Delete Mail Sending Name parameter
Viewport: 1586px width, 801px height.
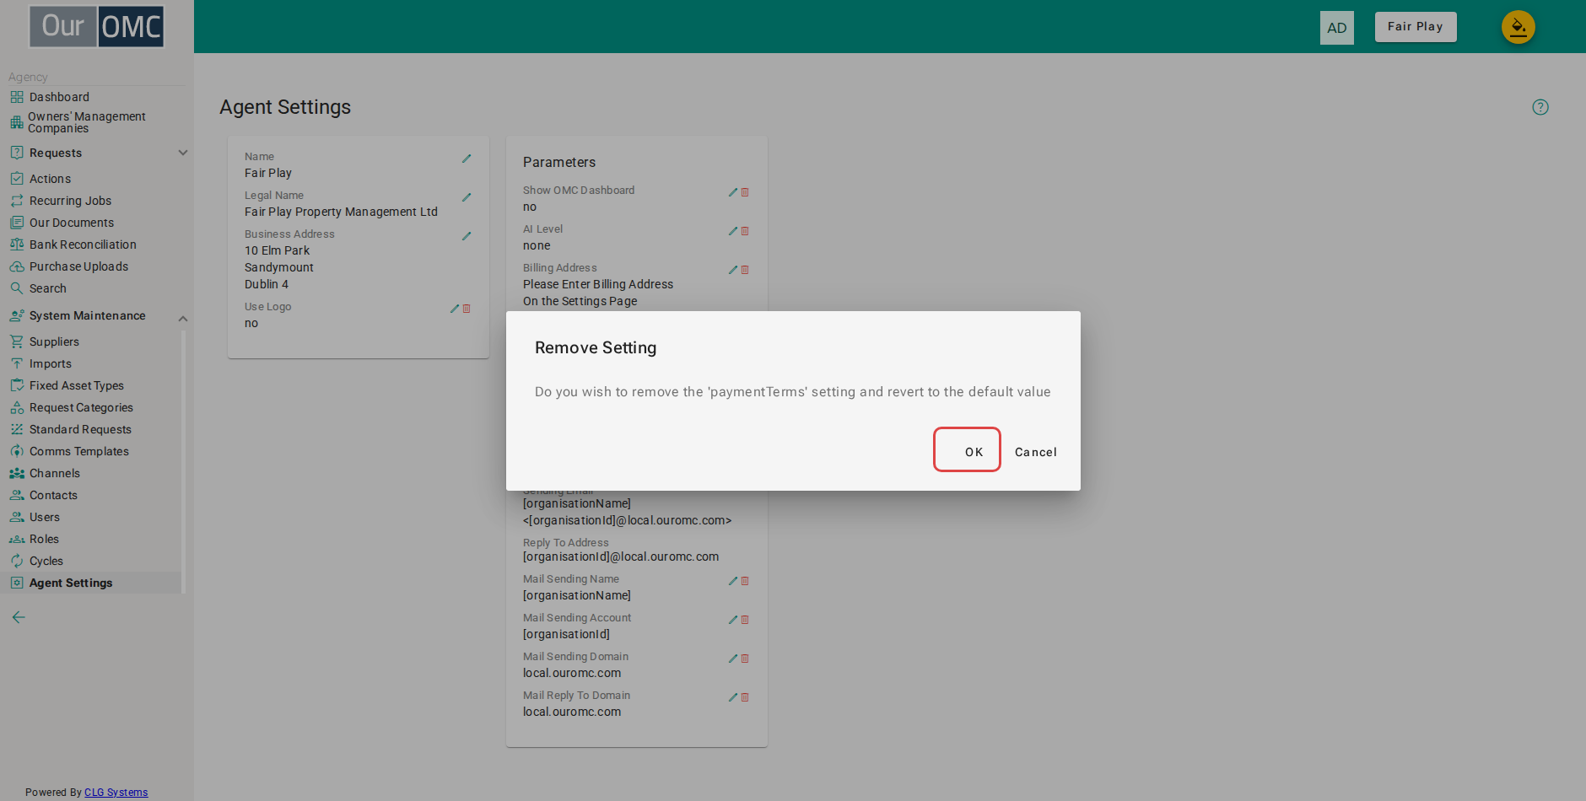[745, 581]
